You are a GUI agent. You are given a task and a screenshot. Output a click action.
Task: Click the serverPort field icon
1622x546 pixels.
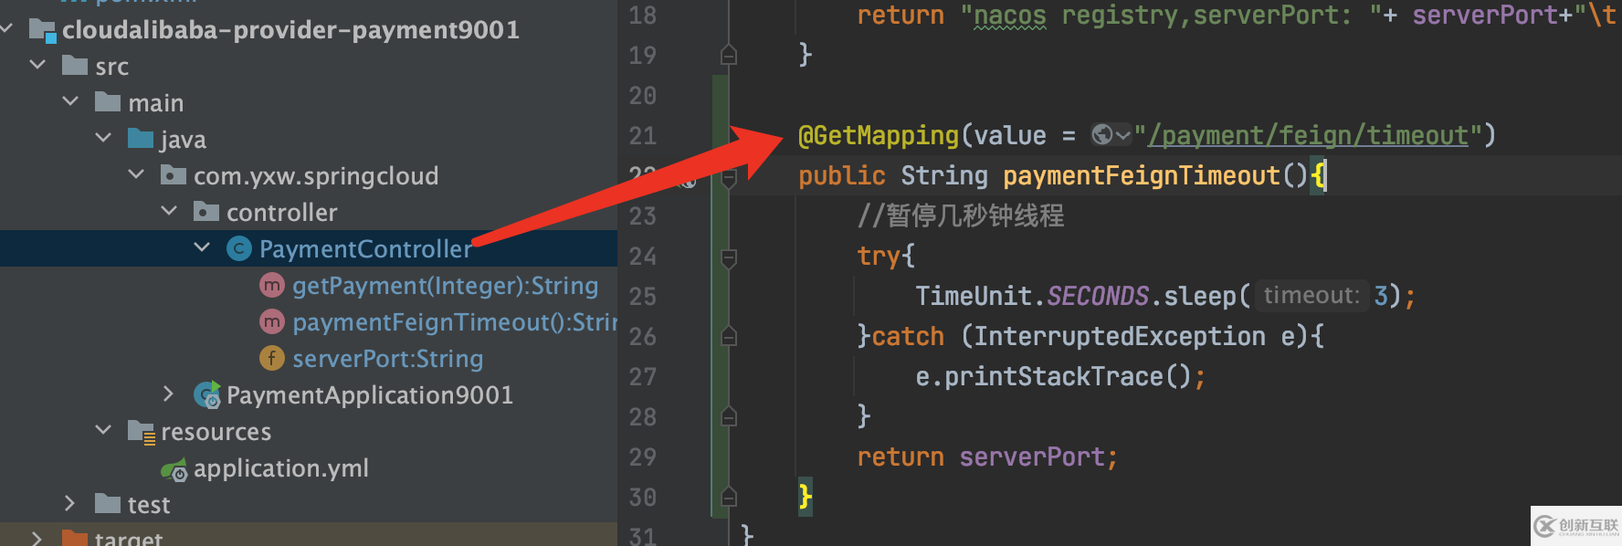[272, 358]
